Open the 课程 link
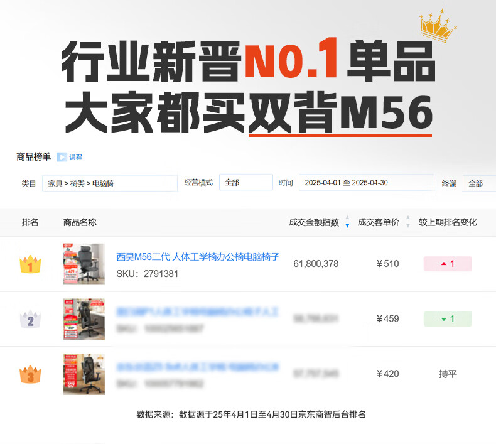Image resolution: width=496 pixels, height=444 pixels. [x=75, y=157]
